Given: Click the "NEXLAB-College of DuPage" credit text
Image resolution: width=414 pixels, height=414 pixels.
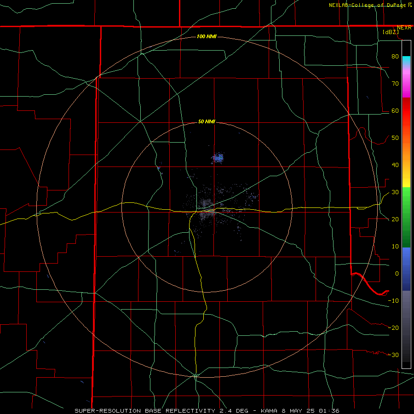Looking at the screenshot, I should click(x=368, y=5).
